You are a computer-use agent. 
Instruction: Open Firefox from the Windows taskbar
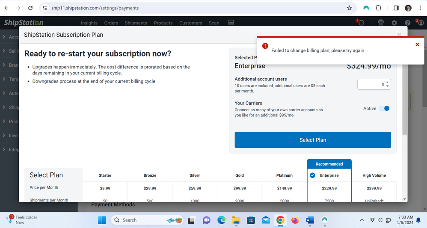(295, 220)
